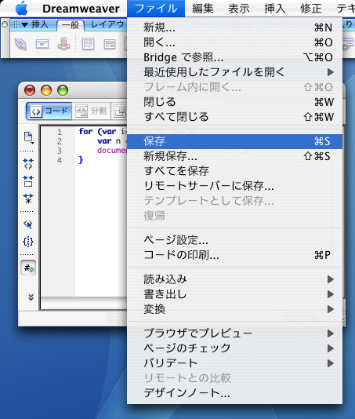Switch to 分割 split view
Screen dimensions: 355x419
pyautogui.click(x=91, y=111)
